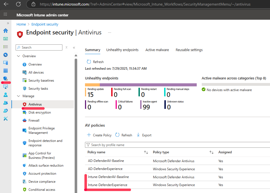Open Device compliance in the menu
This screenshot has height=193, width=270.
point(42,182)
